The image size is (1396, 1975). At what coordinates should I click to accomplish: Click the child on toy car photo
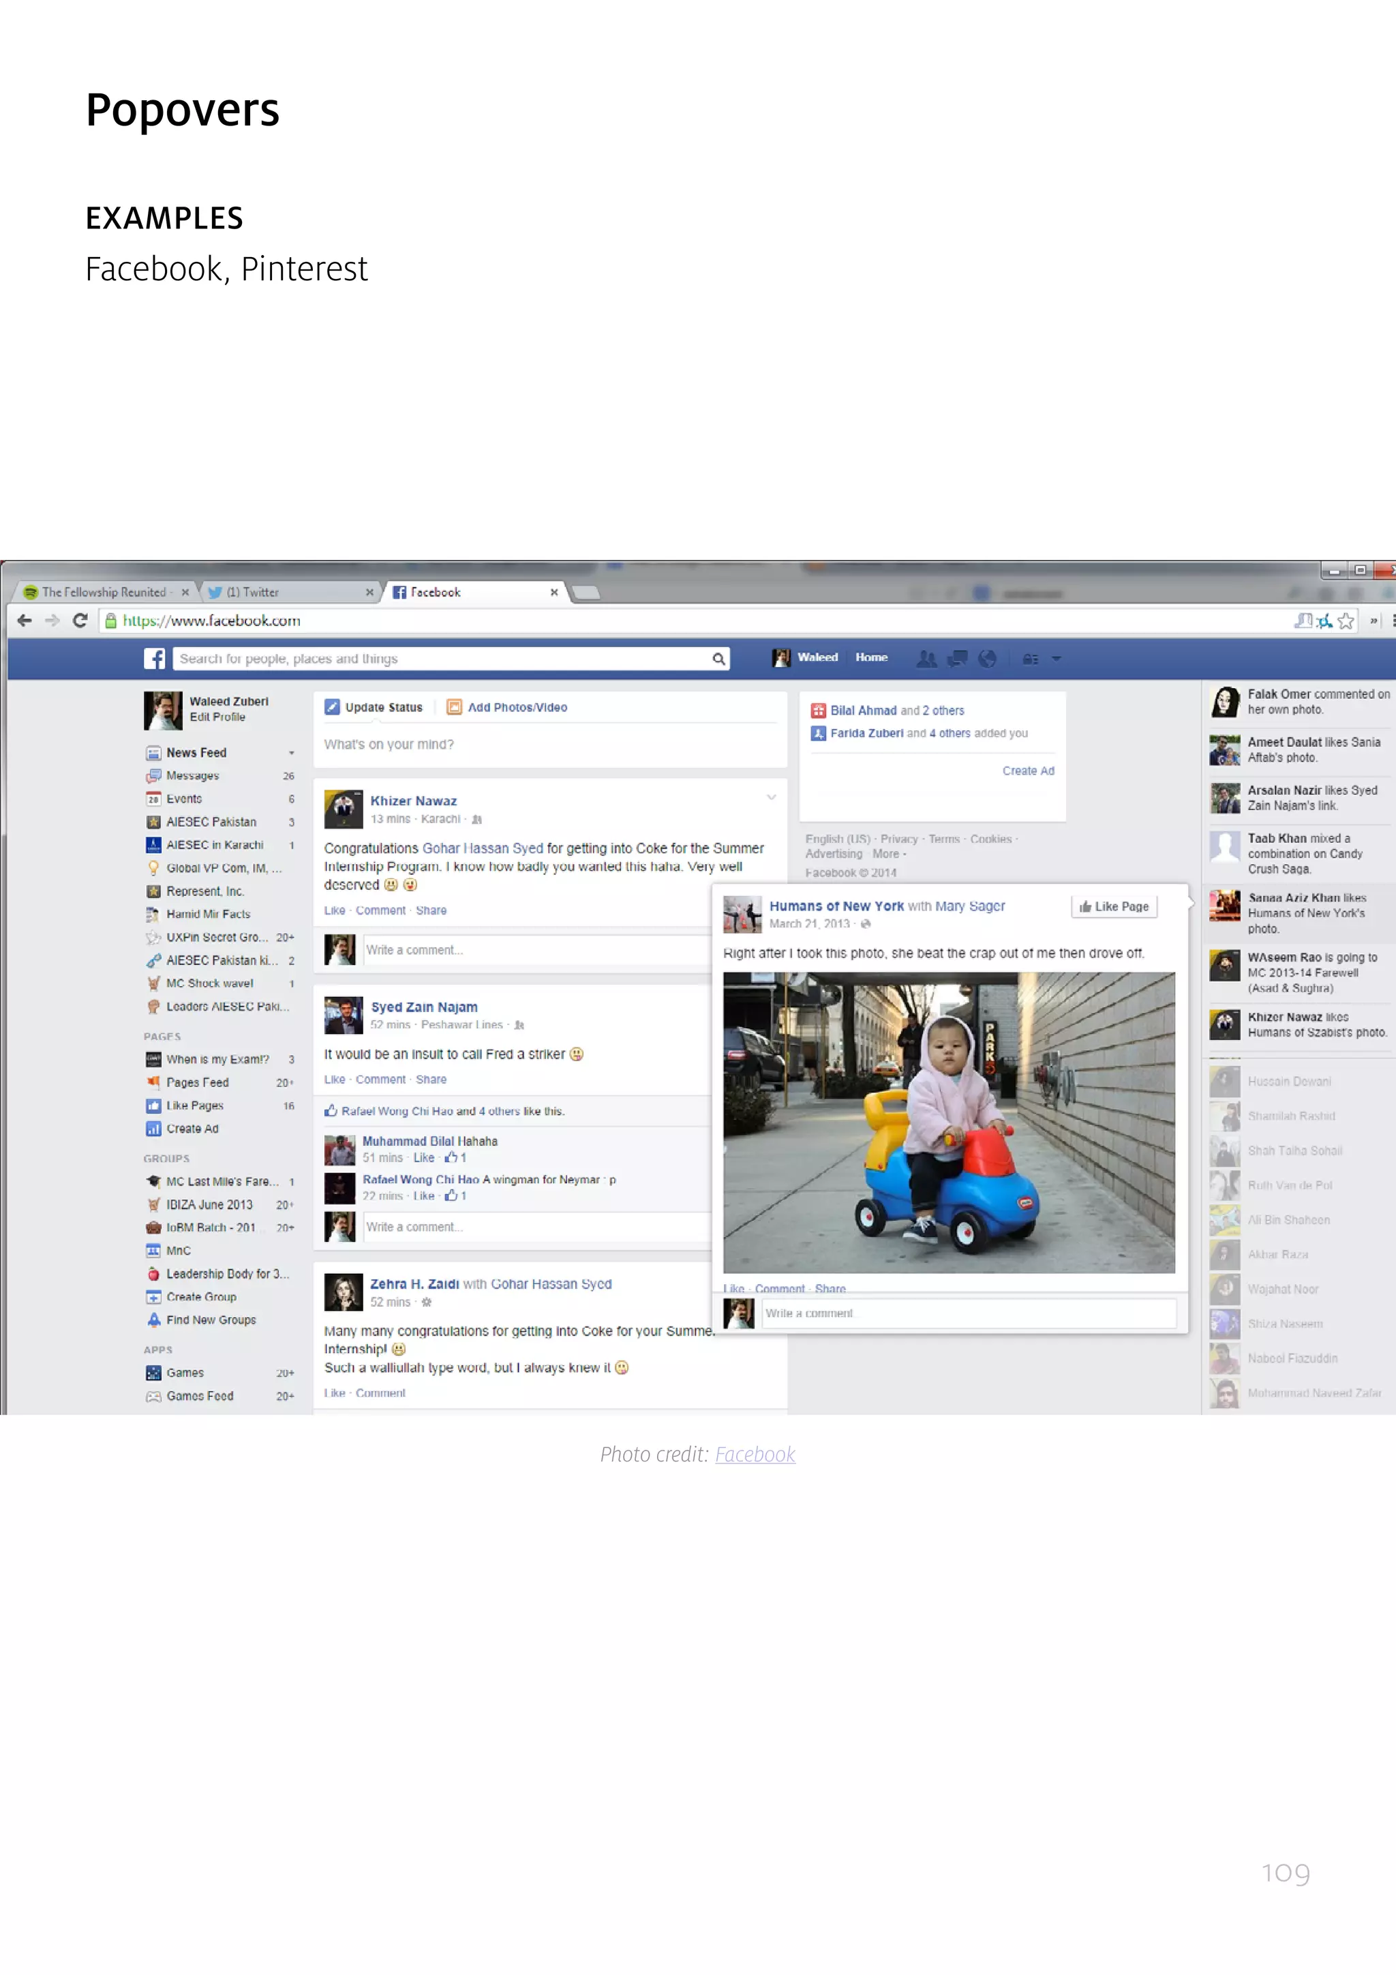(948, 1123)
